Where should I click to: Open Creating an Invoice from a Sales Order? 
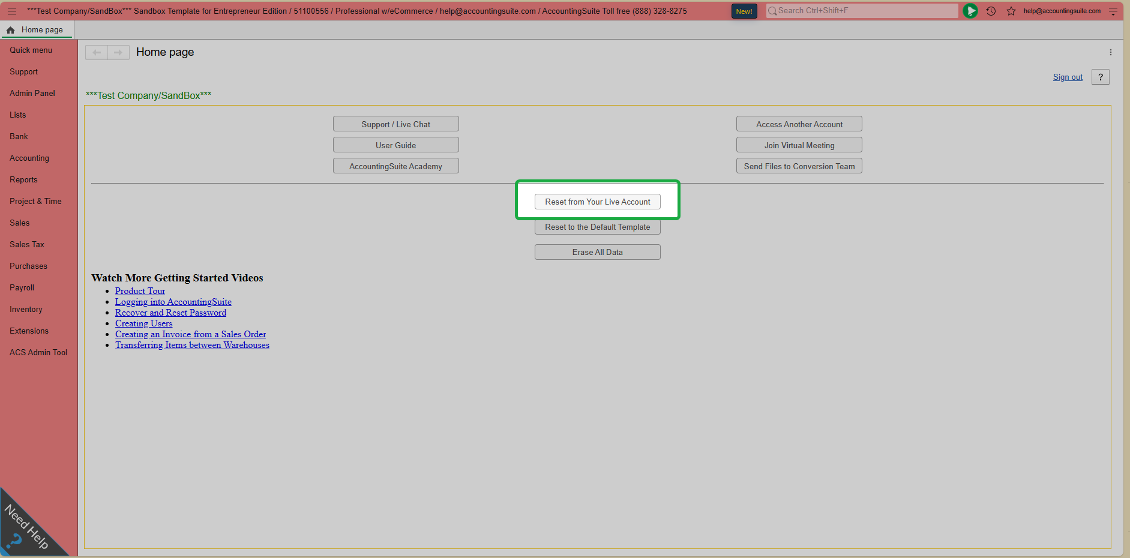pos(190,334)
